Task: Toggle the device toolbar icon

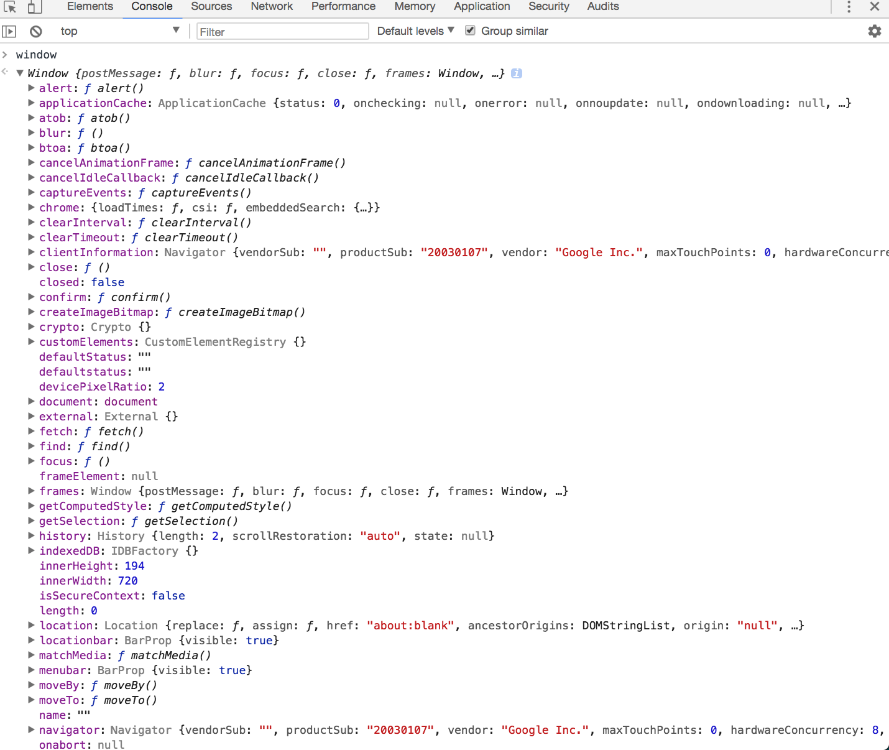Action: tap(35, 7)
